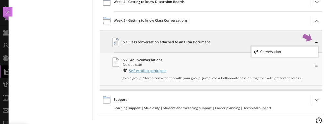Click the 5.2 Group conversations document icon
Screen dimensions: 329x124
pyautogui.click(x=116, y=62)
